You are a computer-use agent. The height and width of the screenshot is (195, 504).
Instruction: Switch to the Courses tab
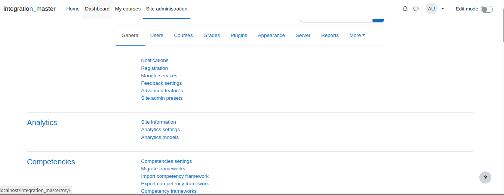[x=183, y=35]
